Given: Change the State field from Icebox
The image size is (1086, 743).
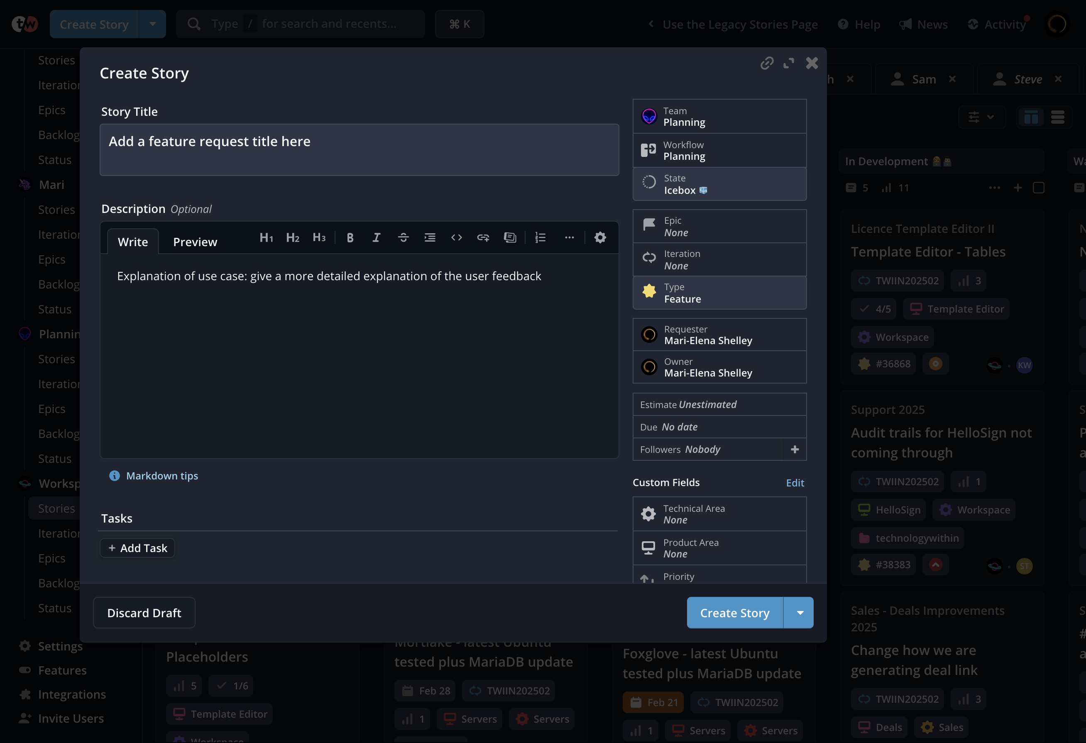Looking at the screenshot, I should pos(719,184).
